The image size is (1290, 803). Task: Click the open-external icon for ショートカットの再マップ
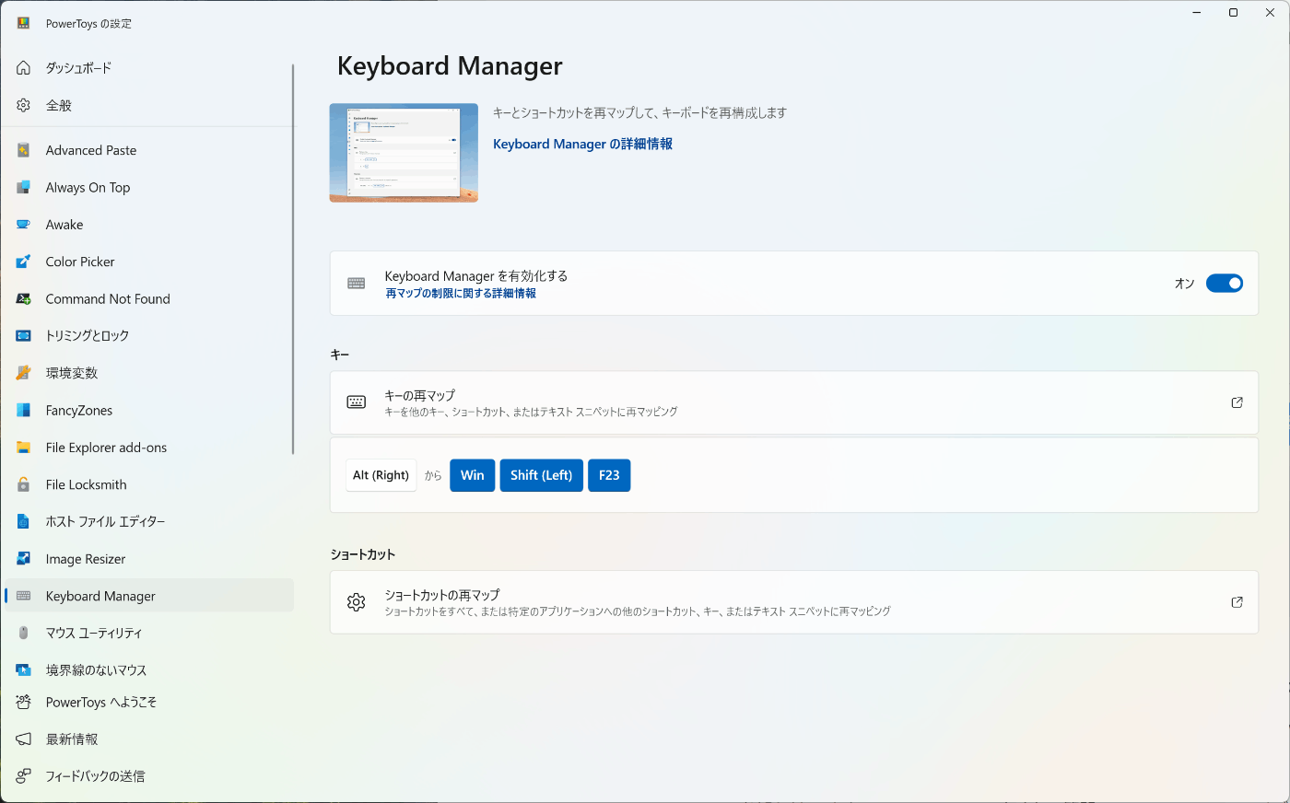point(1237,602)
